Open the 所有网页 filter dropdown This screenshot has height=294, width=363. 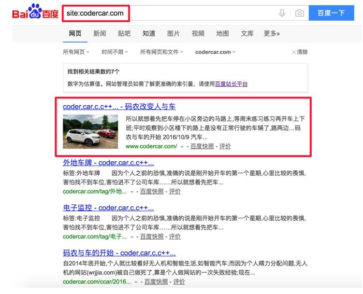[x=76, y=52]
